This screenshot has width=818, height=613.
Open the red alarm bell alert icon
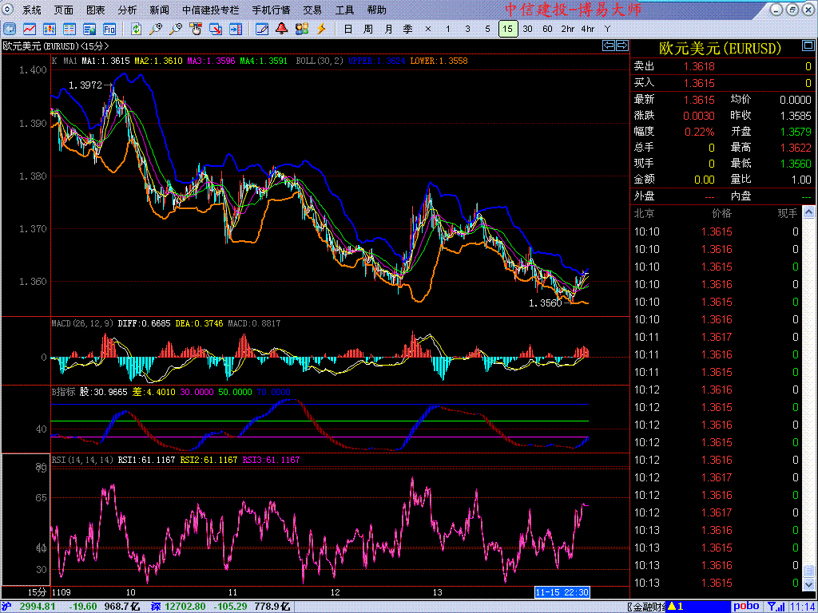pos(281,29)
